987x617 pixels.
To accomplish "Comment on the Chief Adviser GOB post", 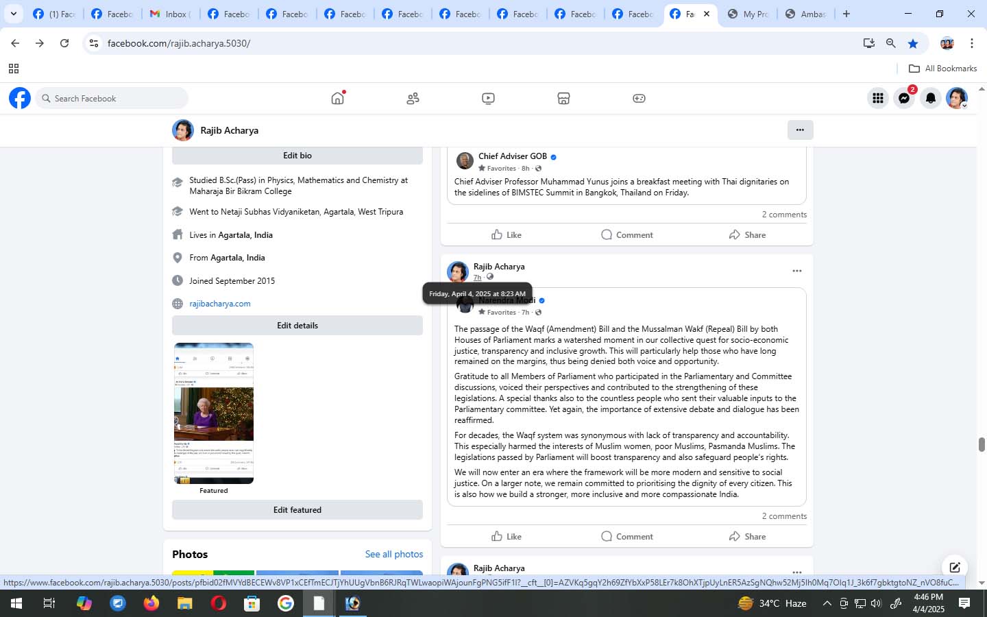I will click(626, 234).
